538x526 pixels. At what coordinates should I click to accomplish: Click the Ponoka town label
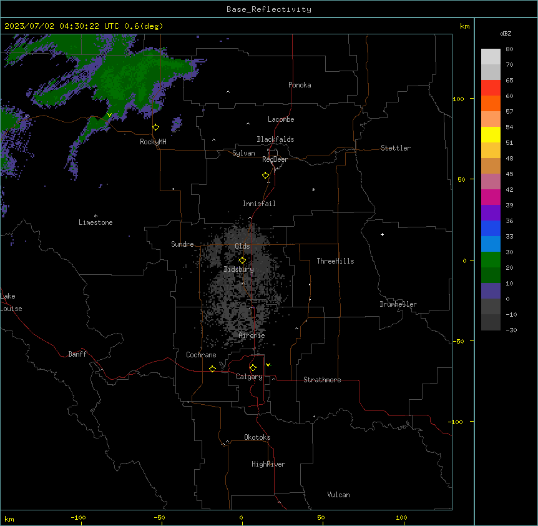300,85
